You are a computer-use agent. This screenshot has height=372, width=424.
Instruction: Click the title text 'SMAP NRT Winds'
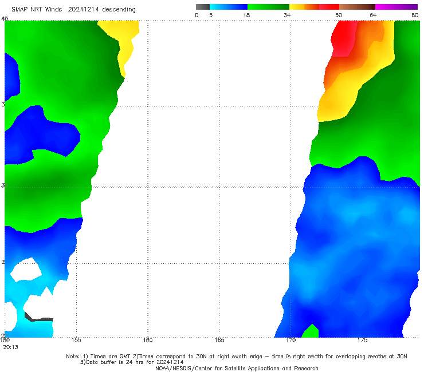point(37,10)
